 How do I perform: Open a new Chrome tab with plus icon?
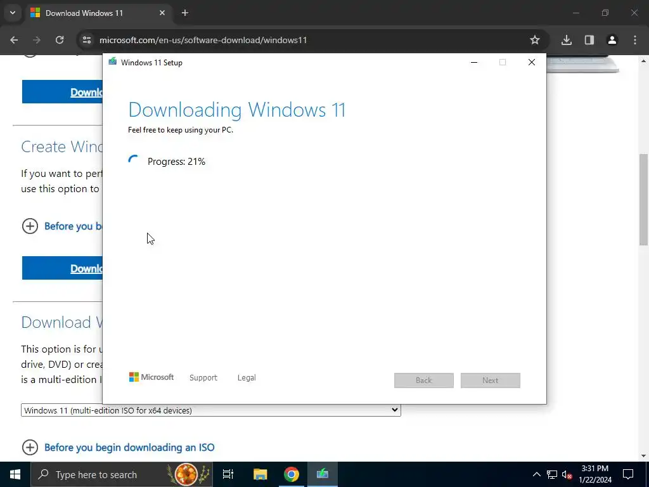point(185,13)
